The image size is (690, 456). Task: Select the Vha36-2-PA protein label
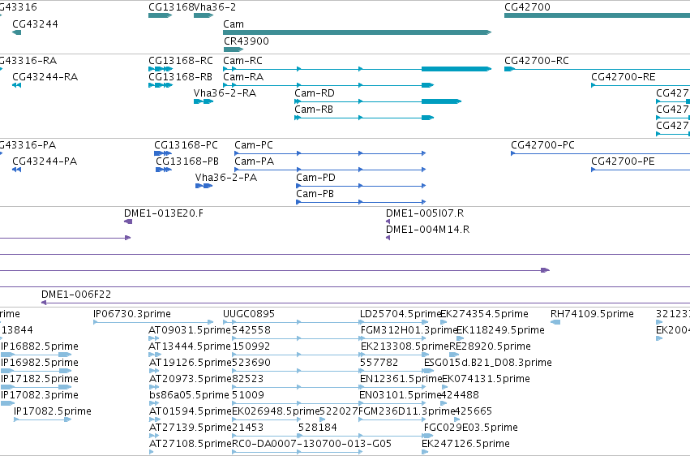tap(226, 178)
